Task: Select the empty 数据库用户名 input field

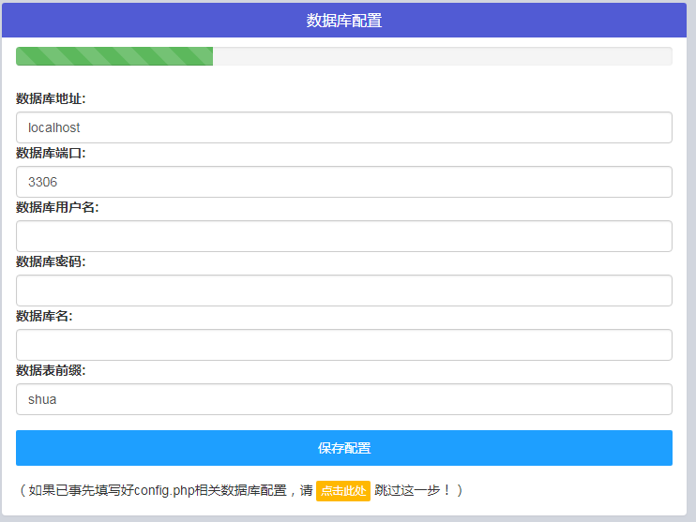Action: point(344,236)
